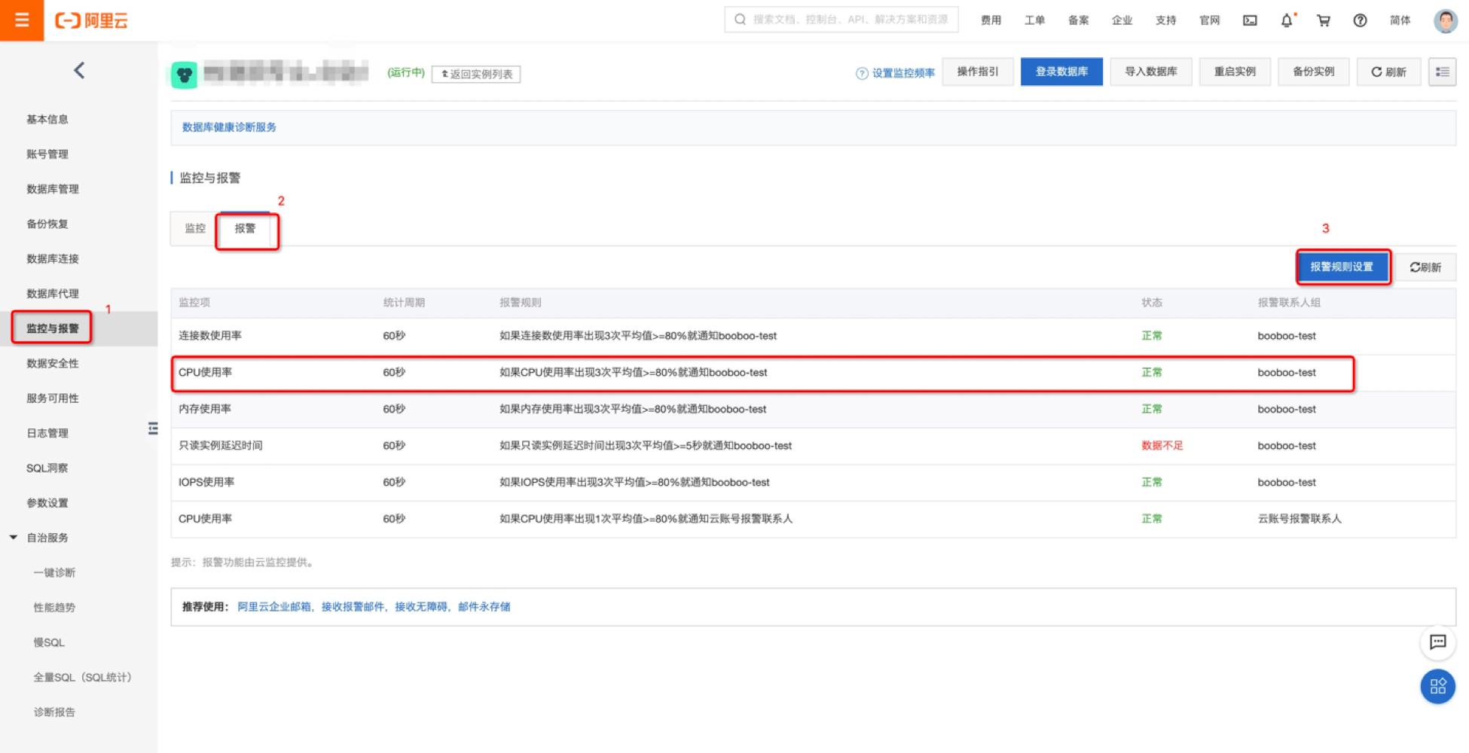The image size is (1469, 753).
Task: Collapse the 自治服务 tree section
Action: 14,538
